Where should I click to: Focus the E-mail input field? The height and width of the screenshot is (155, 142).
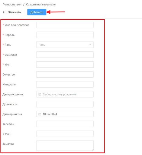pyautogui.click(x=65, y=134)
